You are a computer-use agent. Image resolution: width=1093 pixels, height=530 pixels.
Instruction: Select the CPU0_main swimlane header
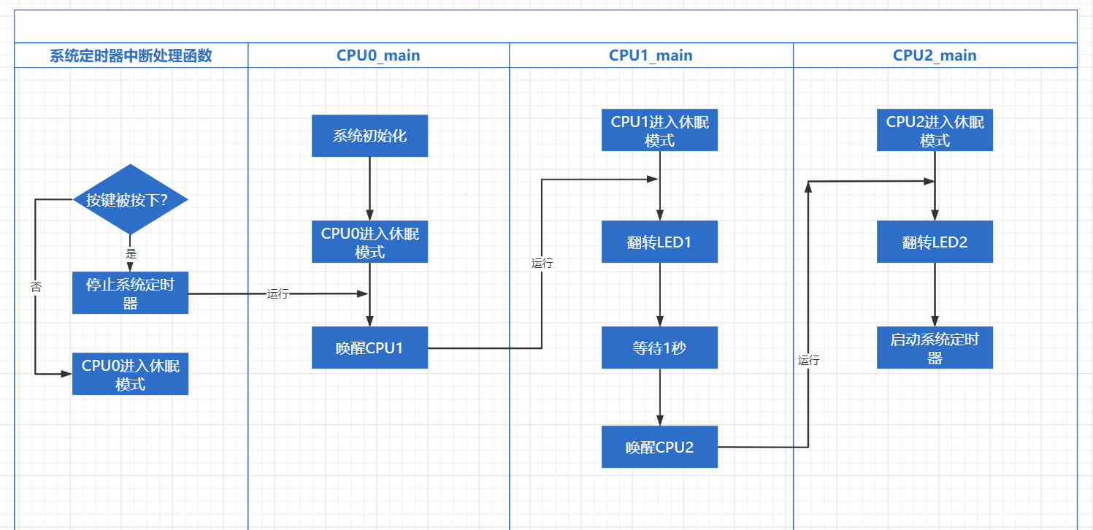pos(378,55)
